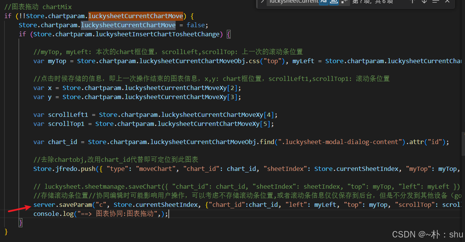
Task: Go to next match arrow
Action: point(424,2)
